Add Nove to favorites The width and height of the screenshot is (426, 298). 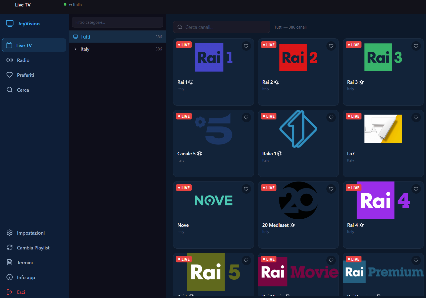click(246, 189)
